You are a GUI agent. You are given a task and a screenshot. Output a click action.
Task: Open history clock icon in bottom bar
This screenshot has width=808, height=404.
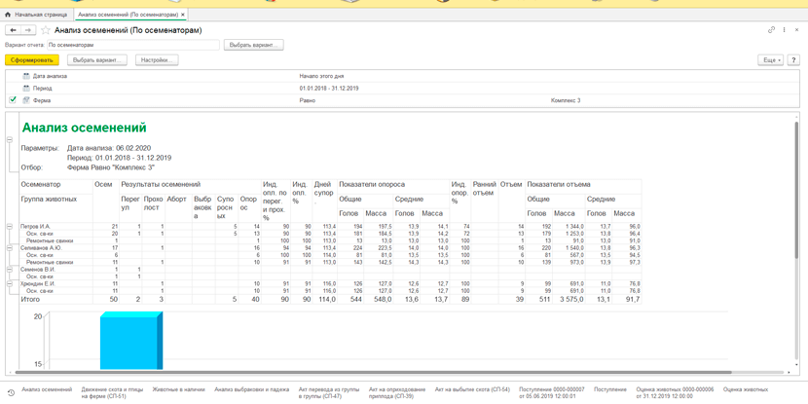pos(12,392)
